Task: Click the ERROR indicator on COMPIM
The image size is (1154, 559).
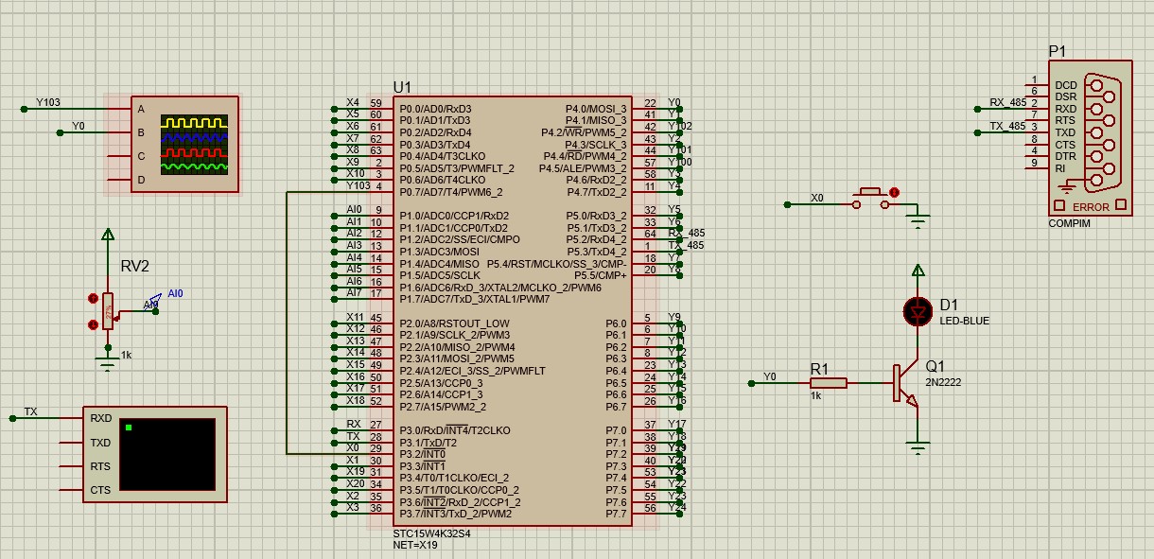Action: (x=1091, y=206)
